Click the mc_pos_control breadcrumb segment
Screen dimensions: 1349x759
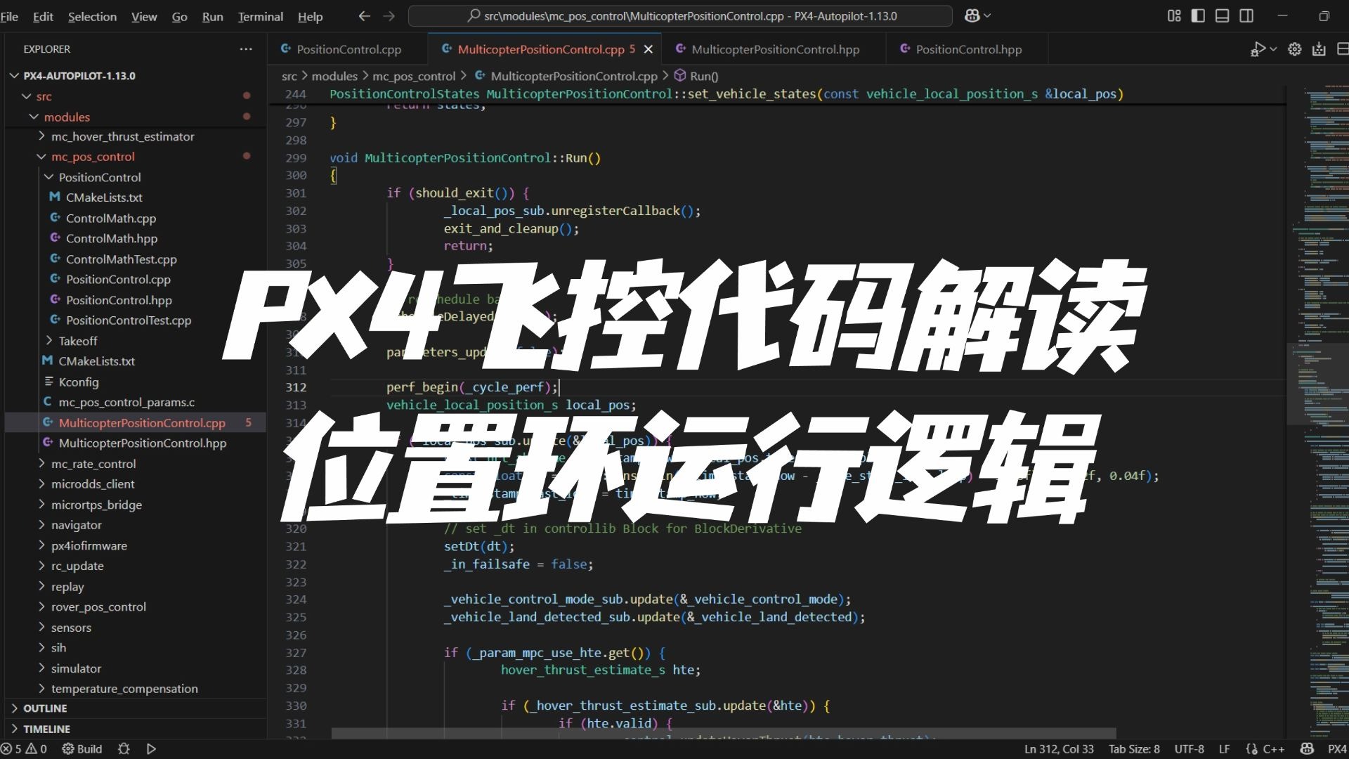(414, 76)
